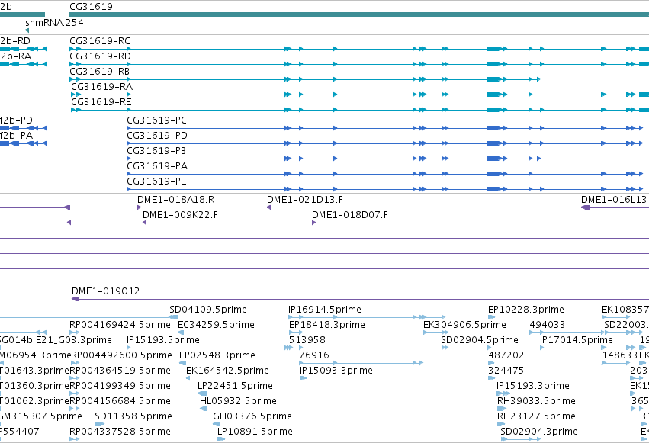Select EST IP17014.5prime label
Screen dimensions: 649x443
pyautogui.click(x=577, y=340)
